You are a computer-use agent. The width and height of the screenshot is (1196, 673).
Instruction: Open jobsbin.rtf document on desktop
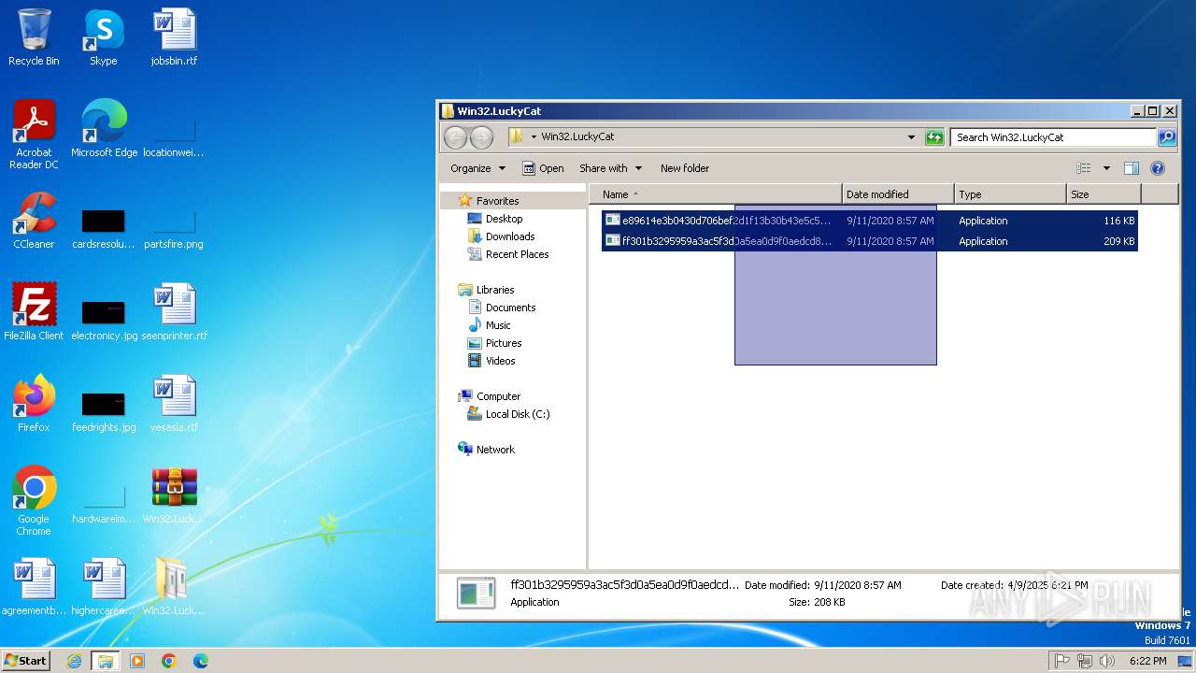pyautogui.click(x=174, y=37)
